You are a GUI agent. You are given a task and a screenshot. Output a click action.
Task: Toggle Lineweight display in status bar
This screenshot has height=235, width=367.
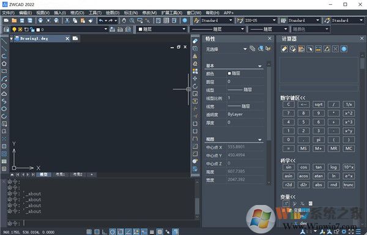click(x=152, y=232)
